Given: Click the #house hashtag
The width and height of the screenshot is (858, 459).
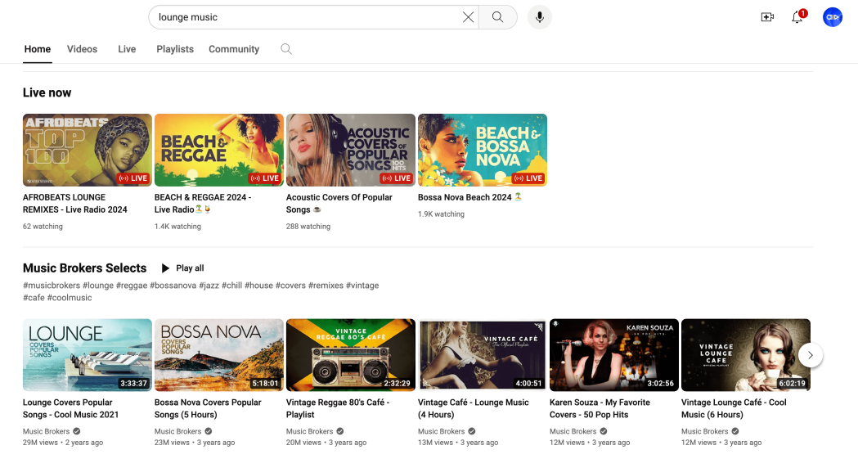Looking at the screenshot, I should click(x=258, y=286).
